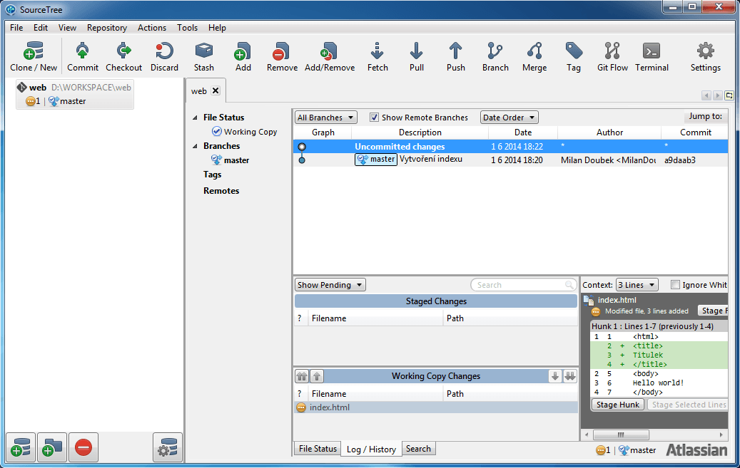740x468 pixels.
Task: Open the View menu
Action: (67, 28)
